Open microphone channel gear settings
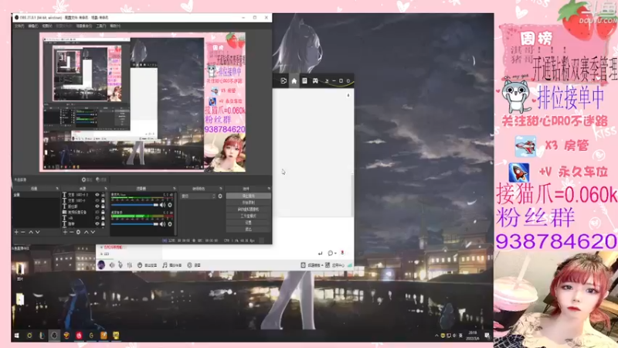 pos(170,205)
